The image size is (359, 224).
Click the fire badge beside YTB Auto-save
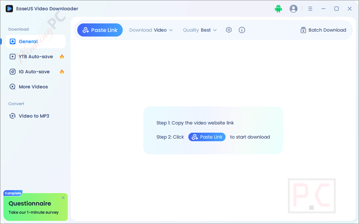[62, 56]
